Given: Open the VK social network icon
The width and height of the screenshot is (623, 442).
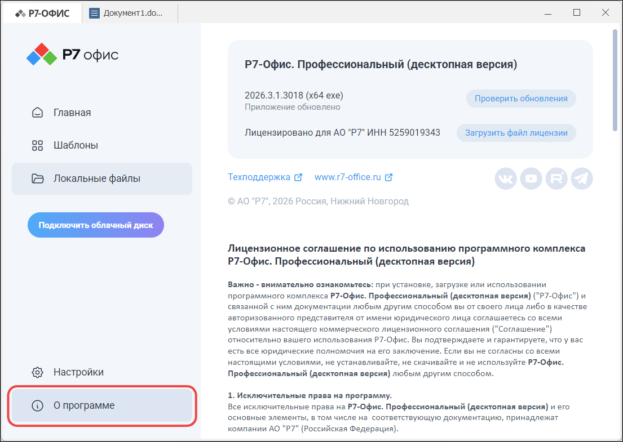Looking at the screenshot, I should pos(505,178).
